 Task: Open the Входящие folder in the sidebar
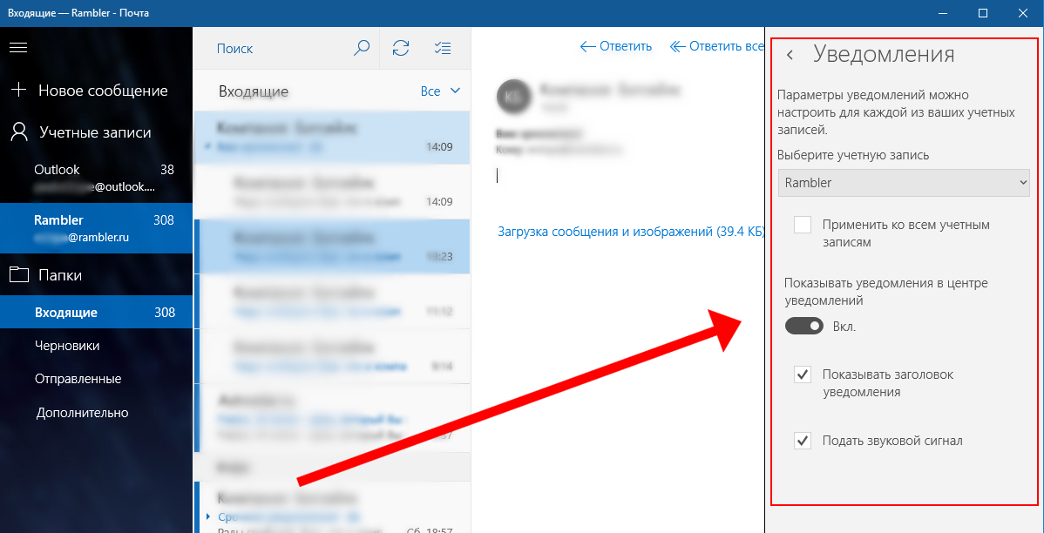96,312
